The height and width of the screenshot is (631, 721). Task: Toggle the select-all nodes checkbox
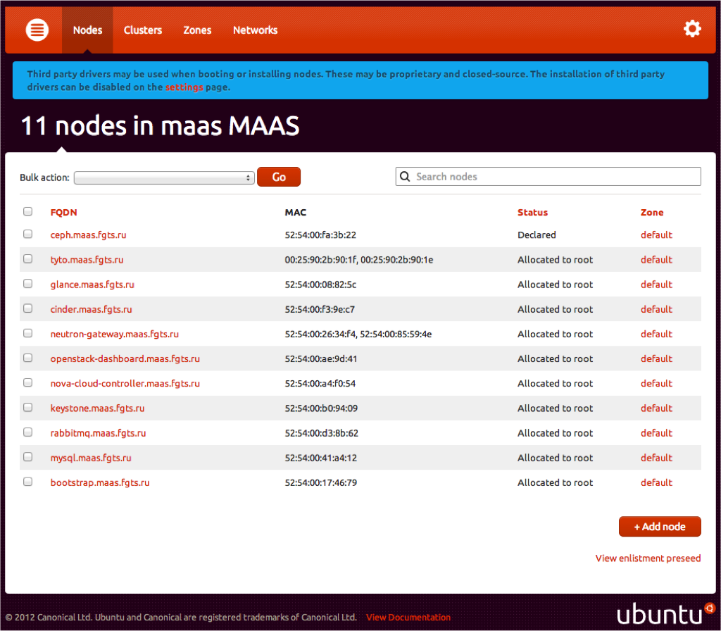[28, 211]
